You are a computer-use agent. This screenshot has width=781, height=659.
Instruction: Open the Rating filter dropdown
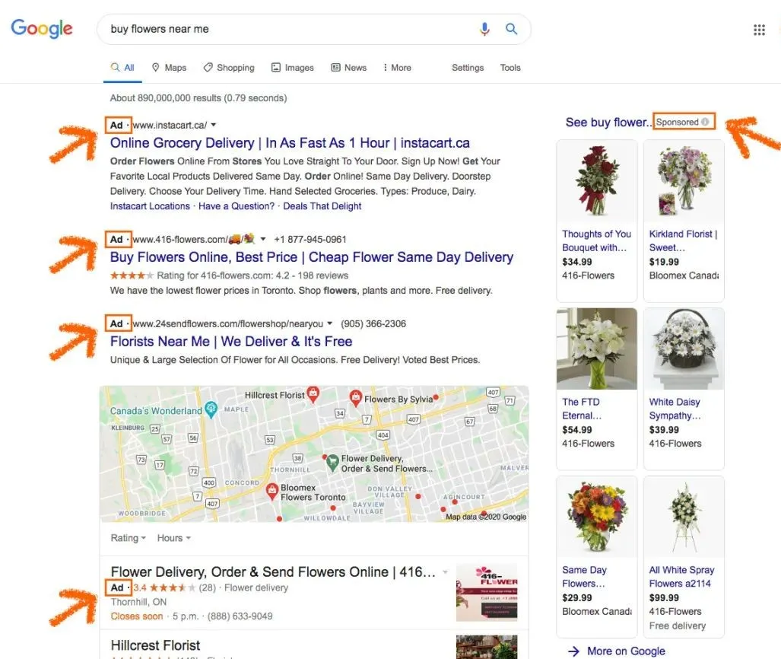click(x=128, y=538)
